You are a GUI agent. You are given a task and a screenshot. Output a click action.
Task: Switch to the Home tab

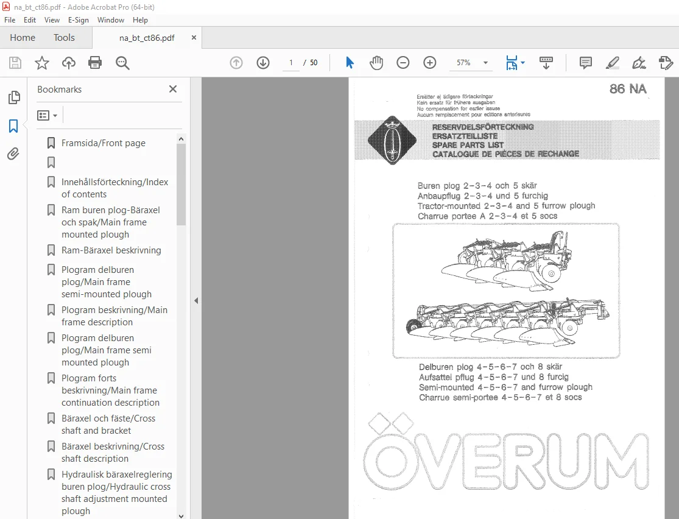pos(23,38)
